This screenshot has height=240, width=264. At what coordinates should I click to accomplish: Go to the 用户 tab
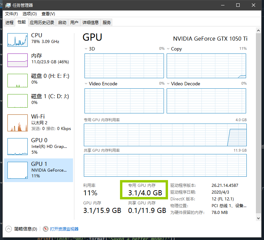(74, 22)
